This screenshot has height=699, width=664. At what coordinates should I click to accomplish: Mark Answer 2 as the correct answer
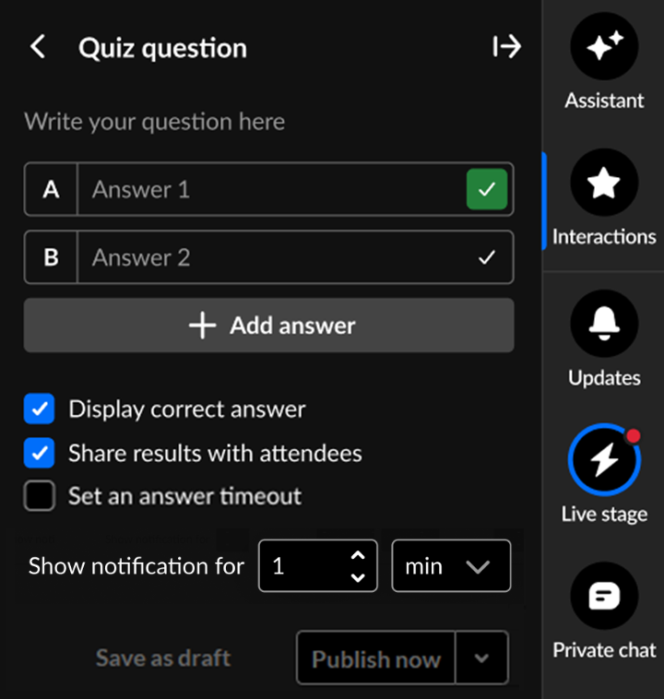[487, 257]
